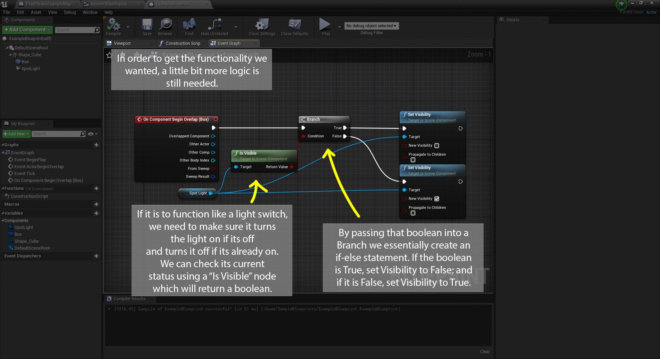This screenshot has height=359, width=660.
Task: Add new macro via Macros plus icon
Action: 96,204
